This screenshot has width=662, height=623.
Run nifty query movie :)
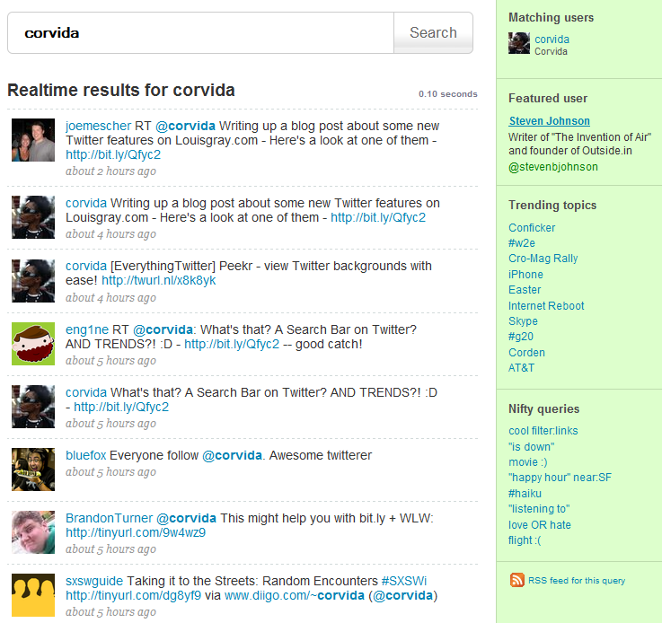[x=528, y=462]
